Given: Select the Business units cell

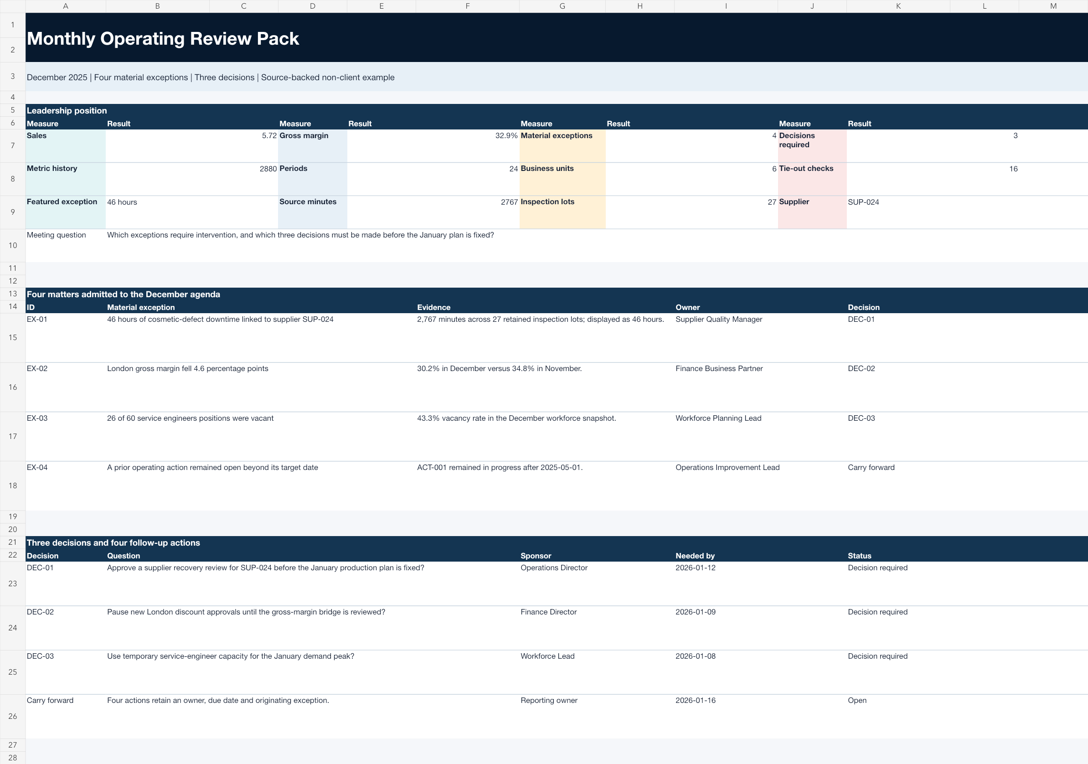Looking at the screenshot, I should click(x=562, y=179).
